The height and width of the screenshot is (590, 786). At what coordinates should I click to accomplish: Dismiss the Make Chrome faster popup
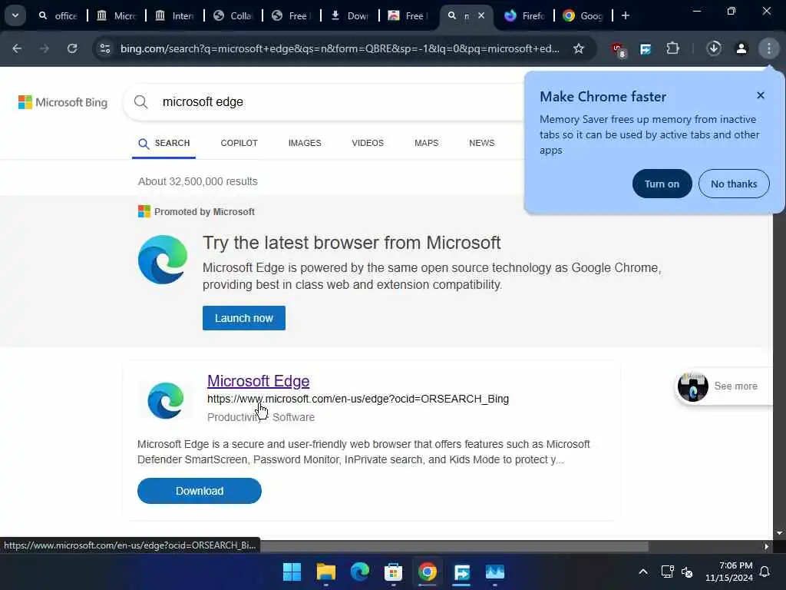(x=761, y=95)
